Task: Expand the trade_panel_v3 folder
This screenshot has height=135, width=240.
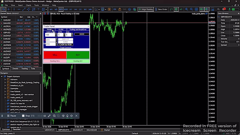Action: point(5,97)
